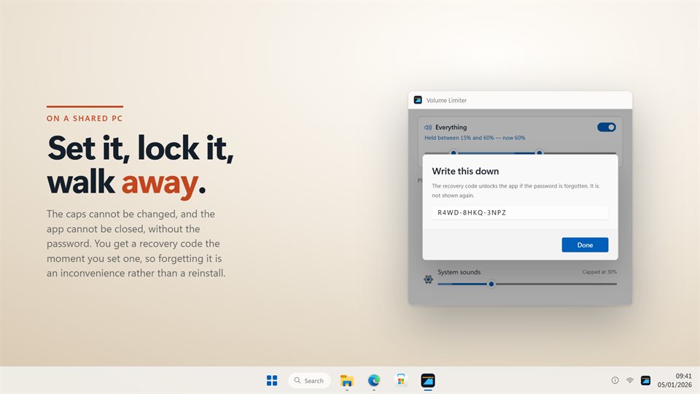Viewport: 700px width, 394px height.
Task: Click the 'Write this down' heading
Action: (465, 171)
